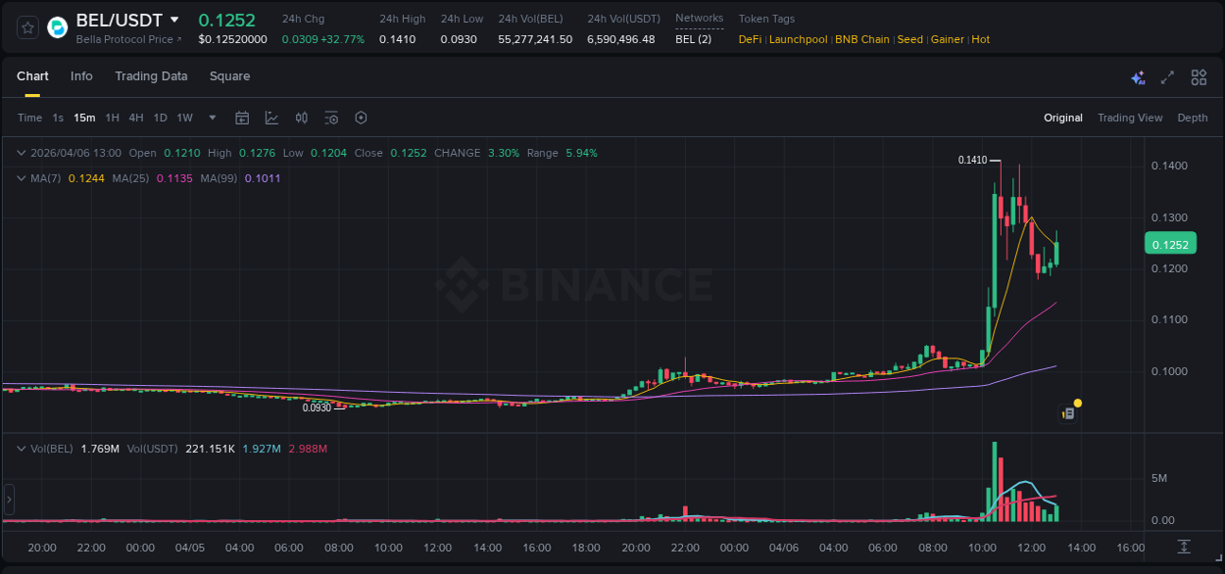
Task: Click the news event marker on chart
Action: [x=1069, y=413]
